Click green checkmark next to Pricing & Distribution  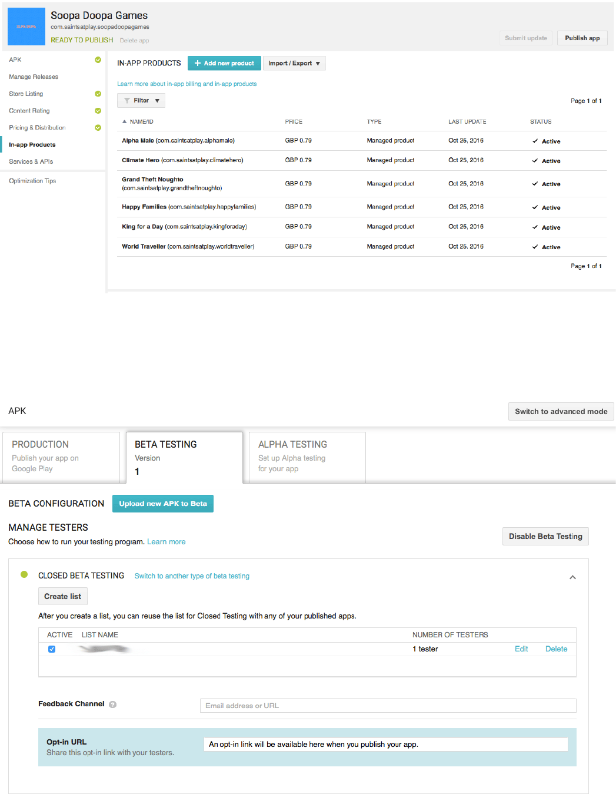pos(98,128)
